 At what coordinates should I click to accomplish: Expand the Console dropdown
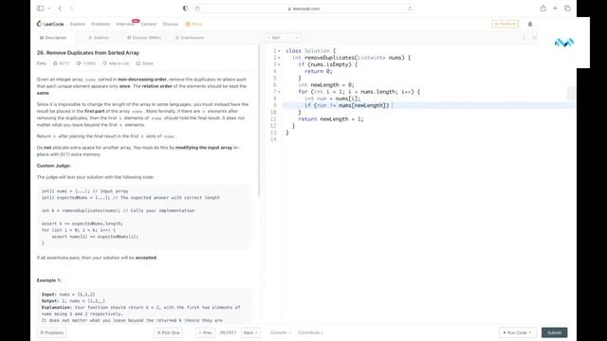click(281, 332)
